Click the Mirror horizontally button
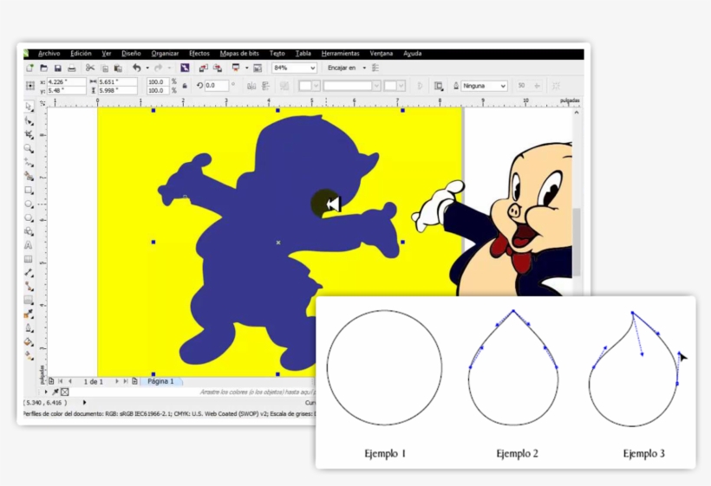Image resolution: width=711 pixels, height=486 pixels. [x=251, y=86]
